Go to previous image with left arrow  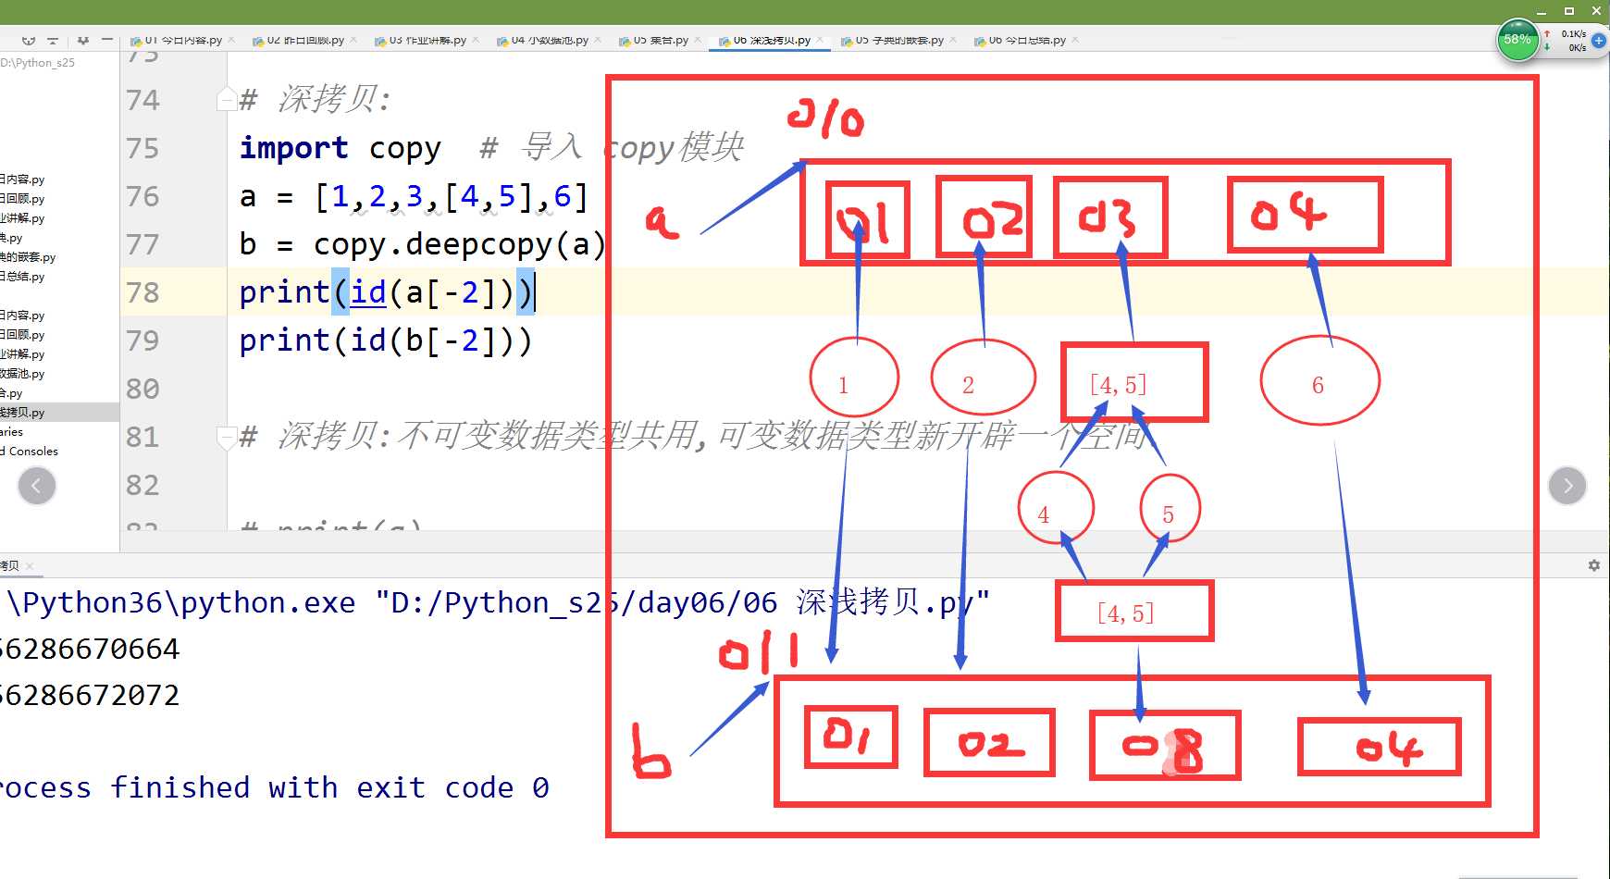click(37, 486)
